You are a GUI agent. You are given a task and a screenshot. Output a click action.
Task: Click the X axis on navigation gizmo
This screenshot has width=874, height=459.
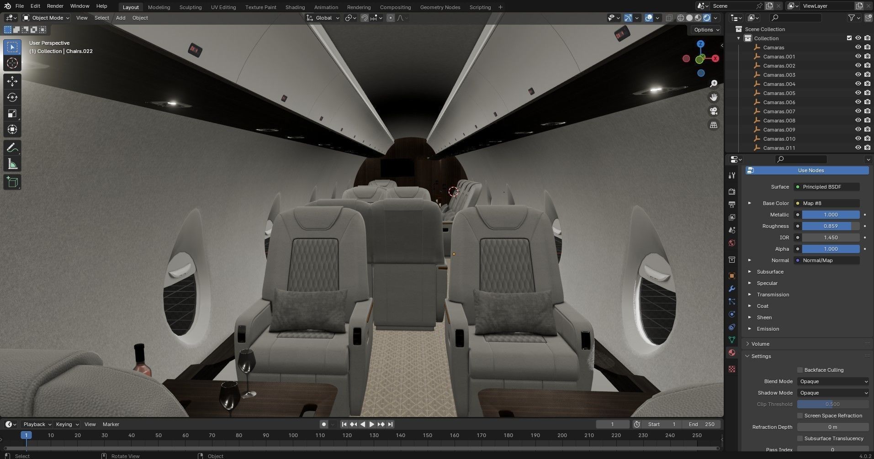click(x=715, y=58)
